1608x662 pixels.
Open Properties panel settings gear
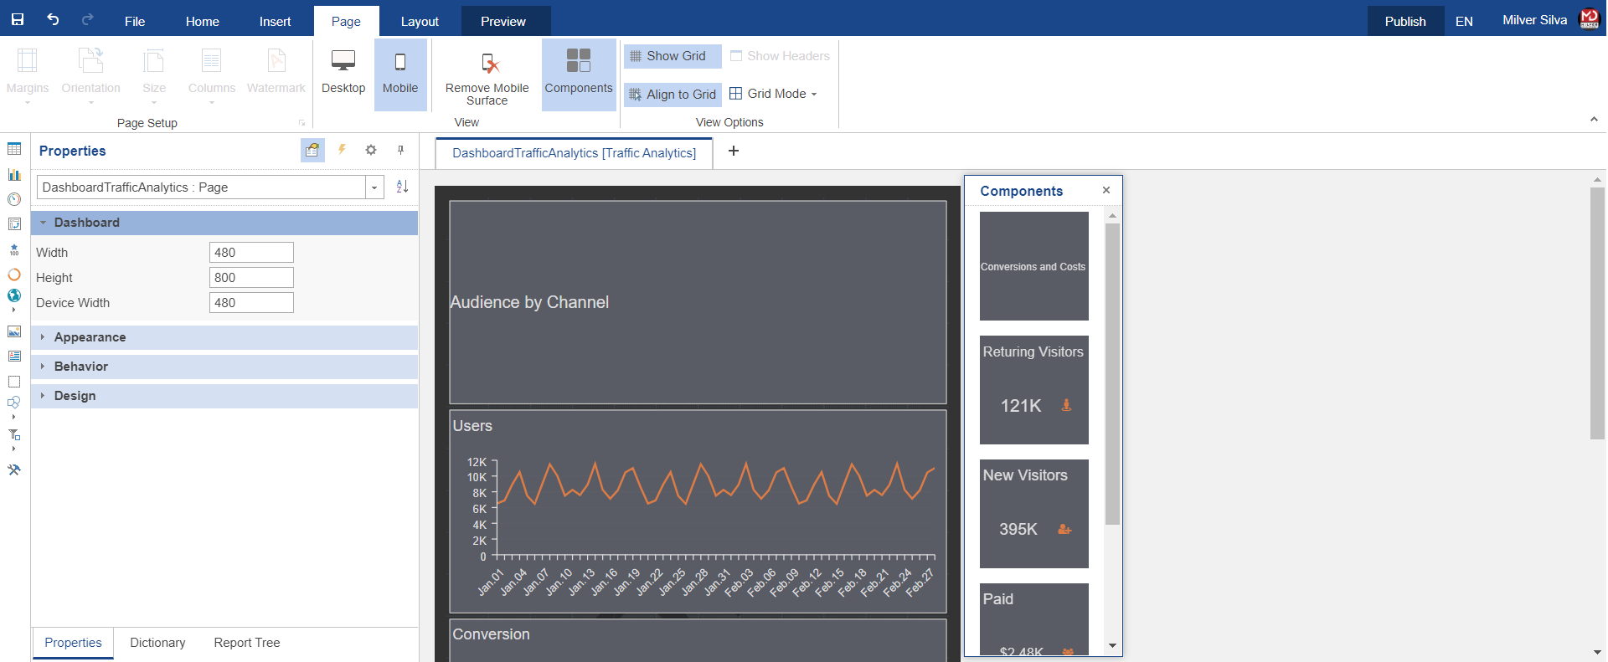pos(371,150)
